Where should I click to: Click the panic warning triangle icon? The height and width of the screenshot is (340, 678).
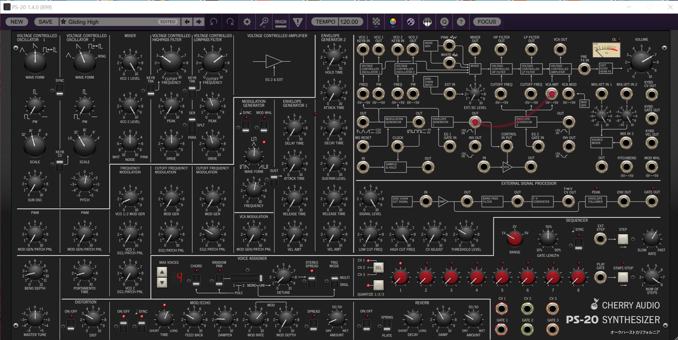coord(298,22)
